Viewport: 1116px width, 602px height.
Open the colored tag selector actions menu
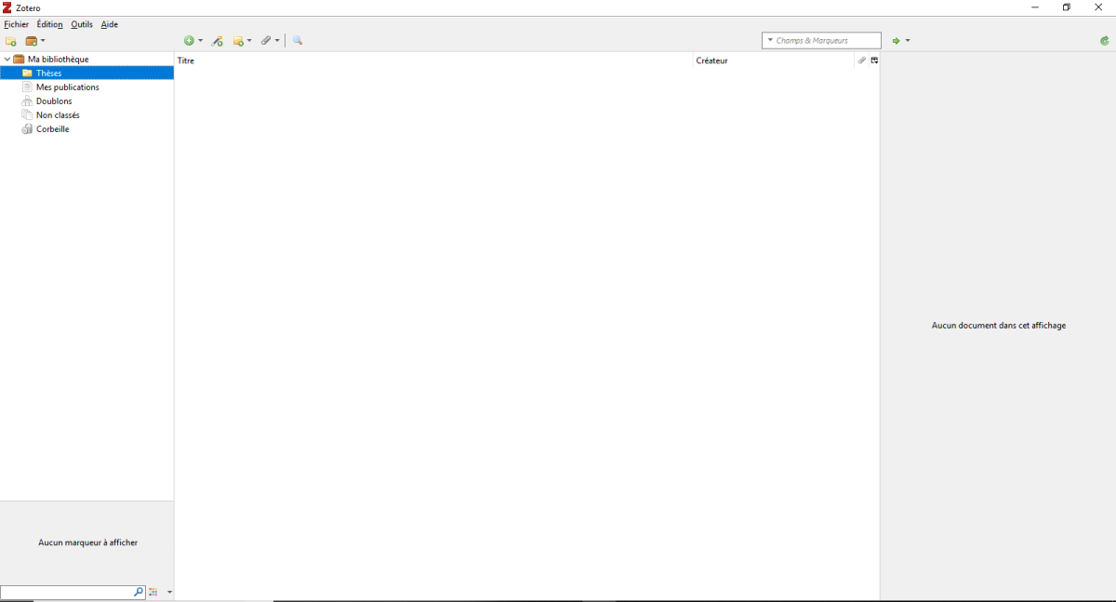tap(153, 592)
